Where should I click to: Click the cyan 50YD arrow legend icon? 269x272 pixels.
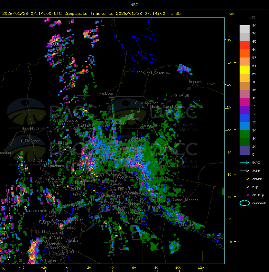click(244, 163)
